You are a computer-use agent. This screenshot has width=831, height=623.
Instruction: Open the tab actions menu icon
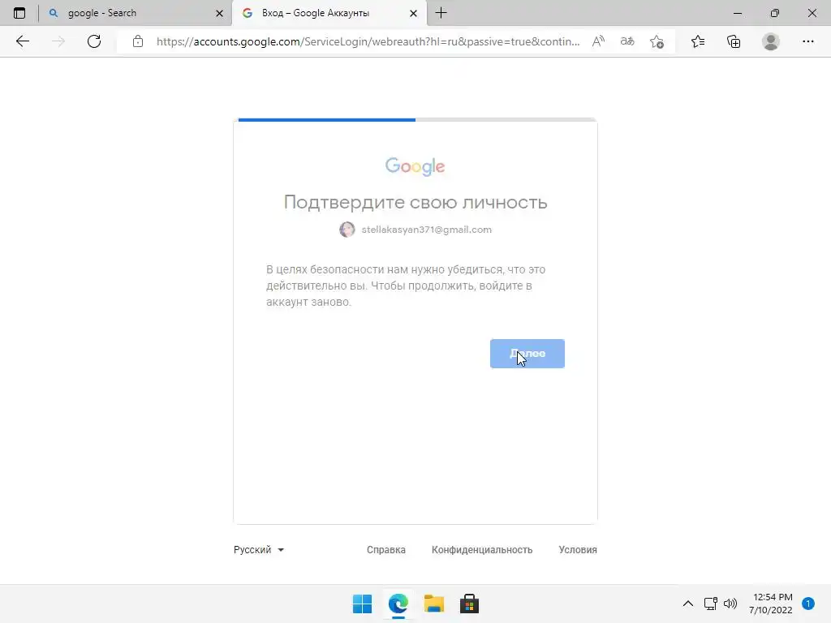pos(19,13)
